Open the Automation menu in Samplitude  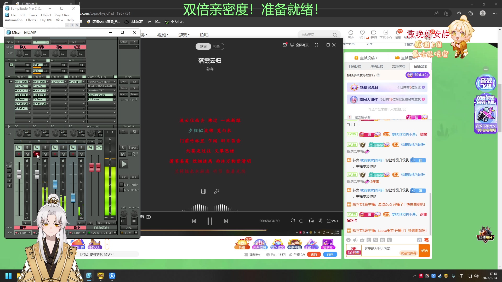14,20
